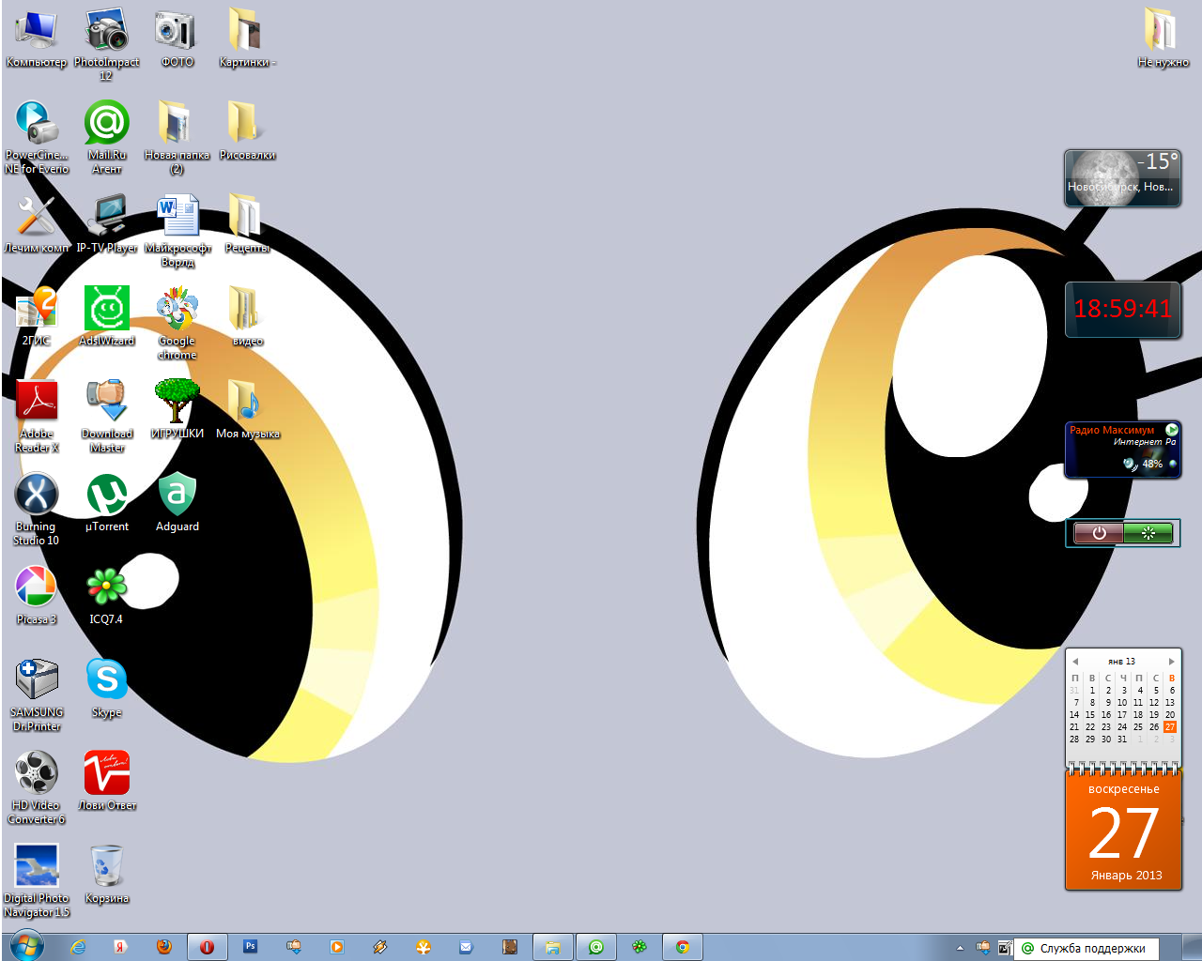The width and height of the screenshot is (1202, 961).
Task: Launch Google Chrome desktop shortcut
Action: click(x=177, y=323)
